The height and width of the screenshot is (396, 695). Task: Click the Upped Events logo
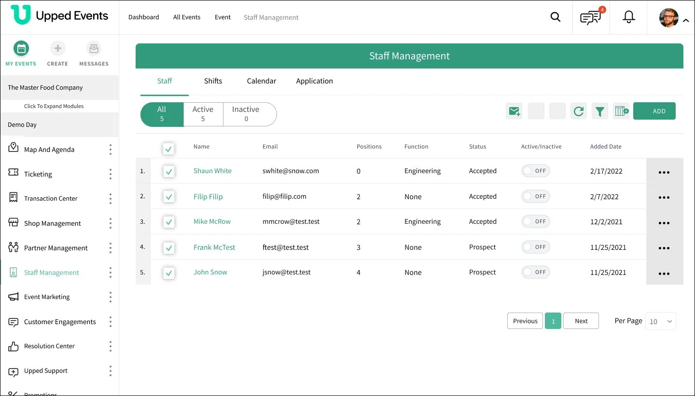point(59,15)
